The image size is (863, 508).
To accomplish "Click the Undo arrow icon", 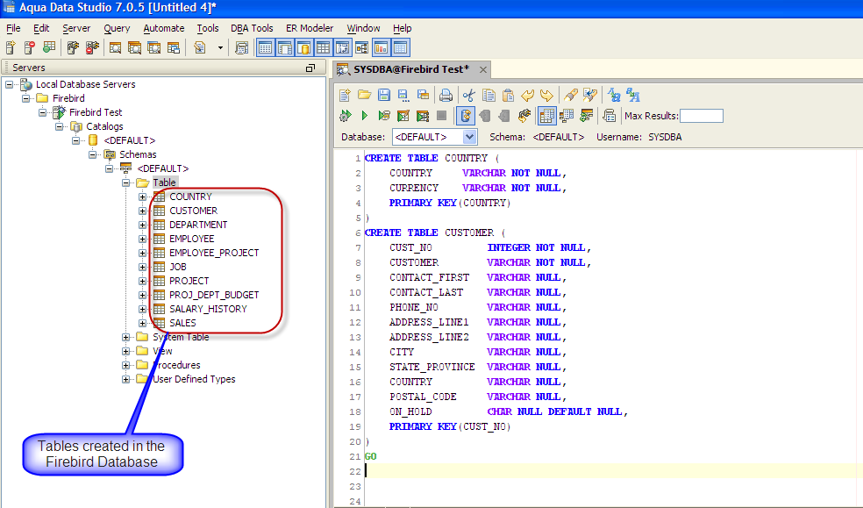I will pos(527,95).
